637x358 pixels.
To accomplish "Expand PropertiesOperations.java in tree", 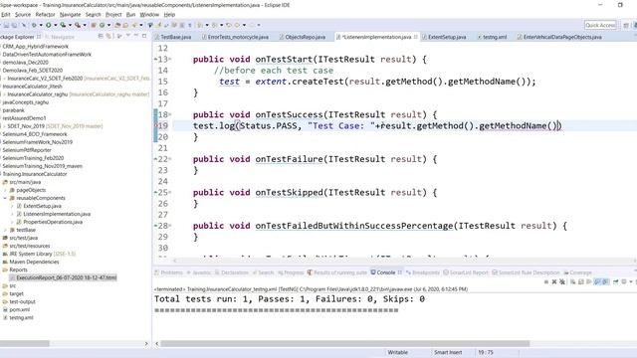I will coord(12,222).
